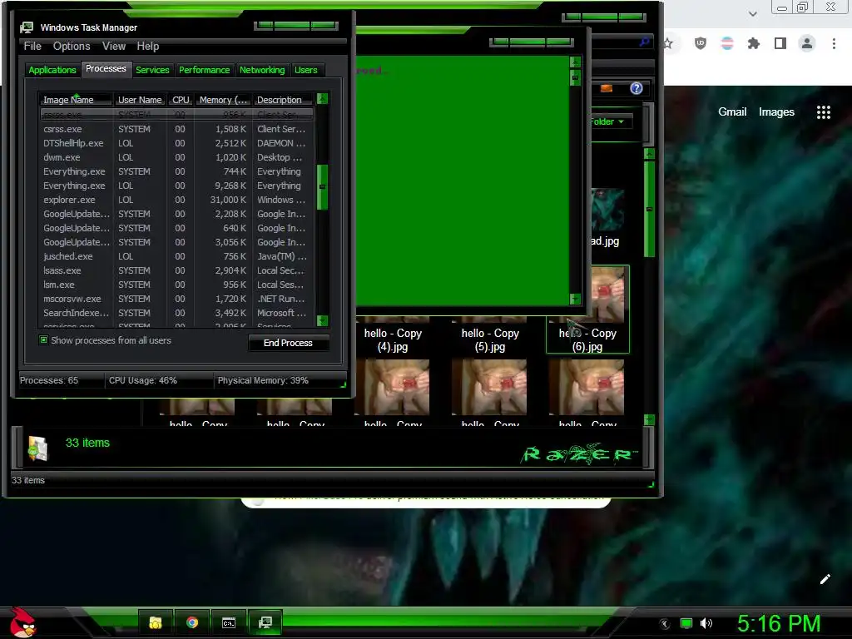Open Chrome tab search chevron

pos(753,13)
